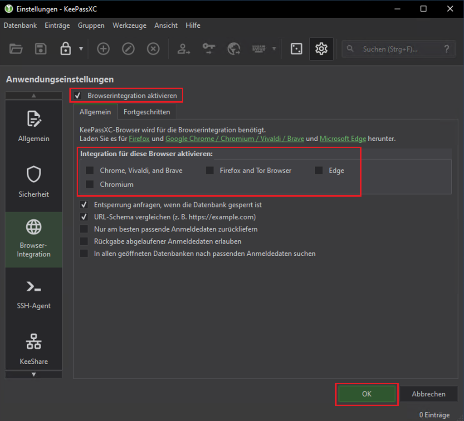This screenshot has height=421, width=464.
Task: Click the save database disk icon
Action: [40, 49]
